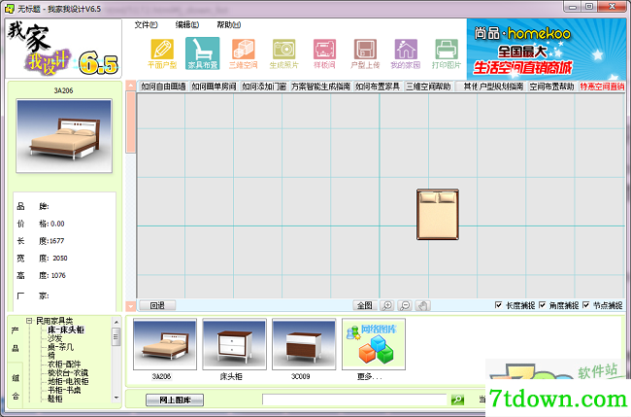Viewport: 631px width, 417px height.
Task: Open 我的家园 home icon
Action: click(406, 53)
